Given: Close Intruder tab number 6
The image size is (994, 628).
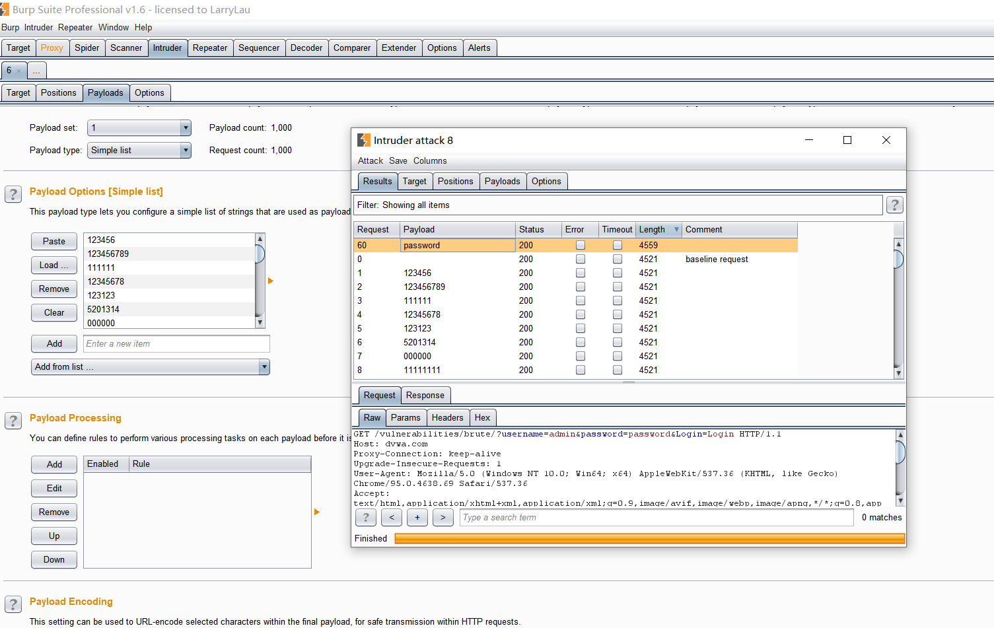Looking at the screenshot, I should pyautogui.click(x=19, y=71).
